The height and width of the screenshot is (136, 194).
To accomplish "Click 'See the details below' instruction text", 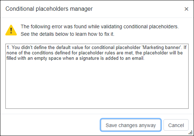I will click(x=68, y=34).
